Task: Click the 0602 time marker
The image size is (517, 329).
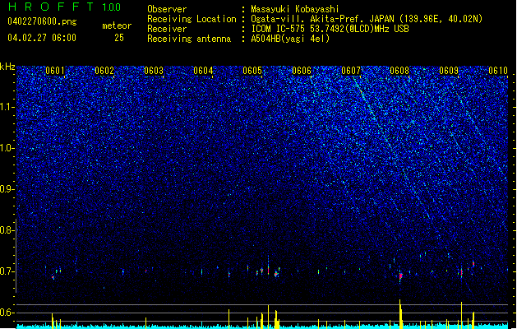Action: point(104,71)
